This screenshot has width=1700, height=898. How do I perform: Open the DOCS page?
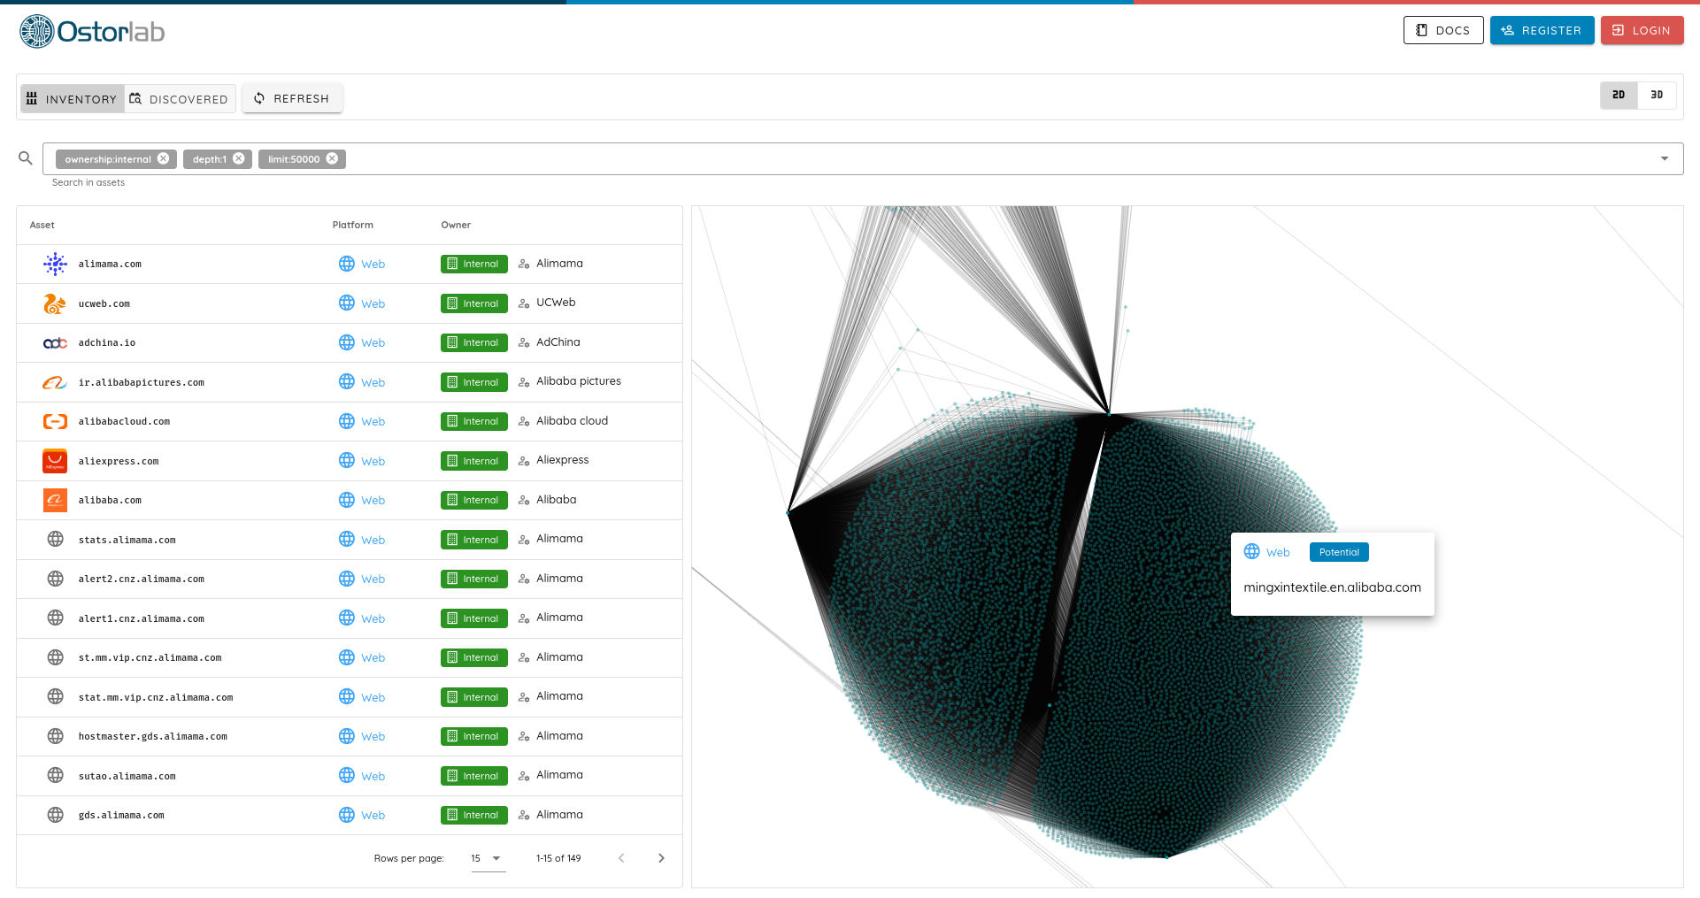tap(1443, 30)
